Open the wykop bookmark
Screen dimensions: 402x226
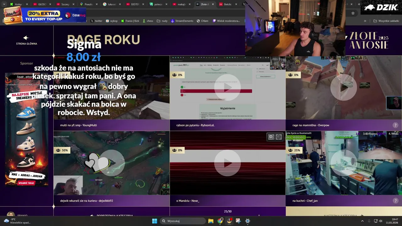(x=111, y=21)
